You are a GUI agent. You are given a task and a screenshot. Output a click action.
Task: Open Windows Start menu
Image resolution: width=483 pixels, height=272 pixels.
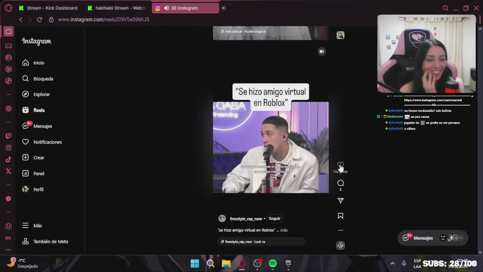(195, 264)
